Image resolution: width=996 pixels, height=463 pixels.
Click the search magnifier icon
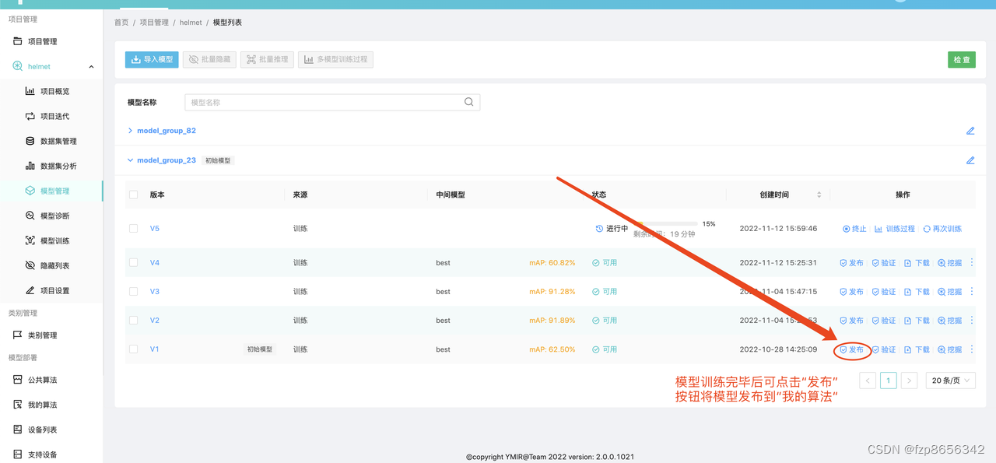468,102
